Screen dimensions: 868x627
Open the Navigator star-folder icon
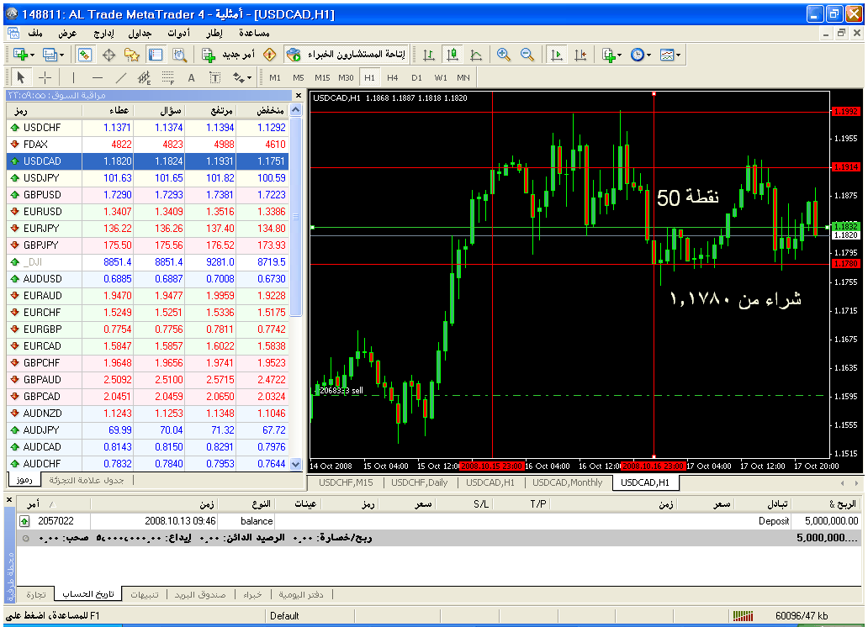coord(132,55)
